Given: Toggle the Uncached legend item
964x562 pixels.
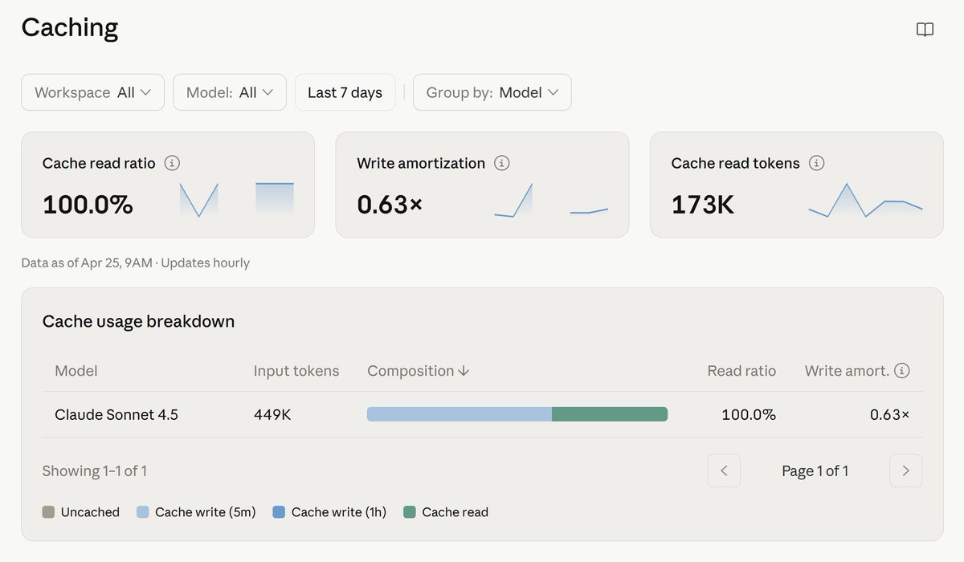Looking at the screenshot, I should pyautogui.click(x=80, y=511).
